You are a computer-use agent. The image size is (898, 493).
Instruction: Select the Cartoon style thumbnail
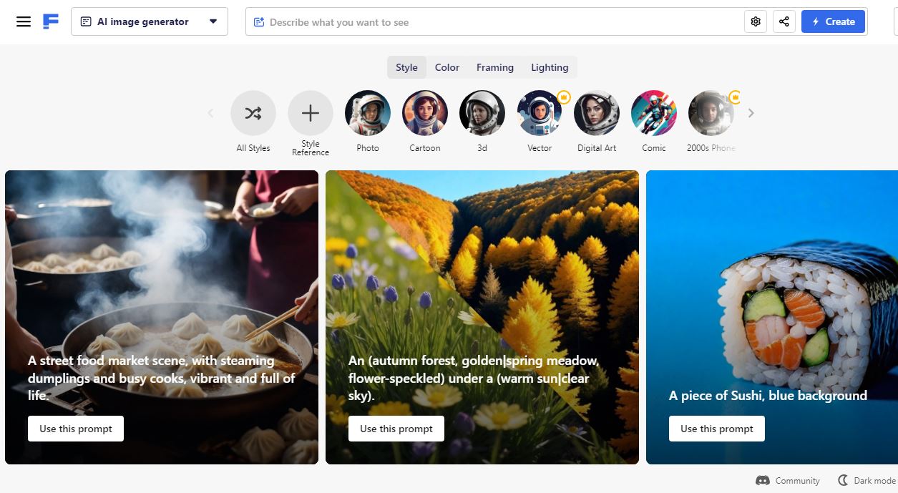click(x=425, y=113)
